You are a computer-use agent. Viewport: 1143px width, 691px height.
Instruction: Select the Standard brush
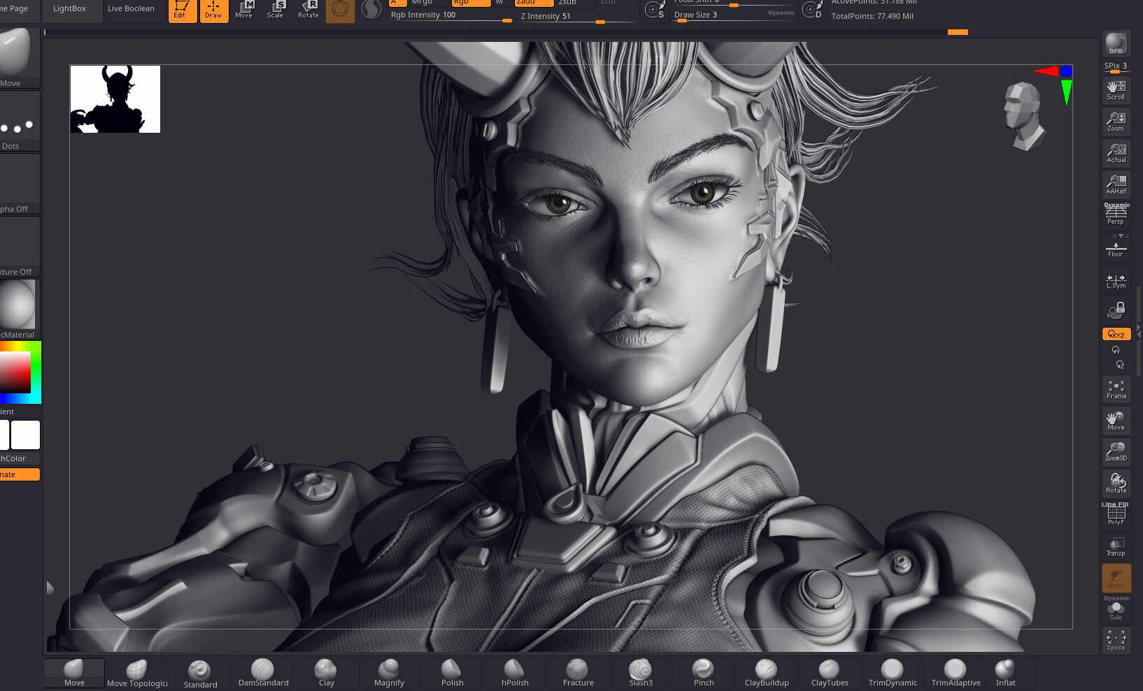[200, 674]
